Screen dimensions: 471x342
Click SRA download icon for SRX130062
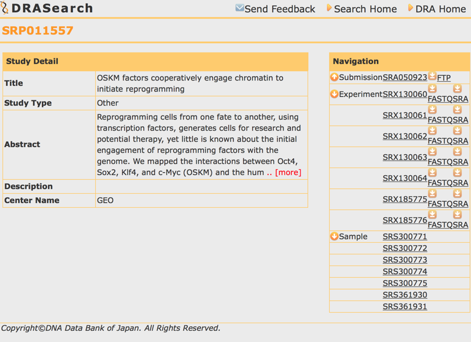point(457,131)
